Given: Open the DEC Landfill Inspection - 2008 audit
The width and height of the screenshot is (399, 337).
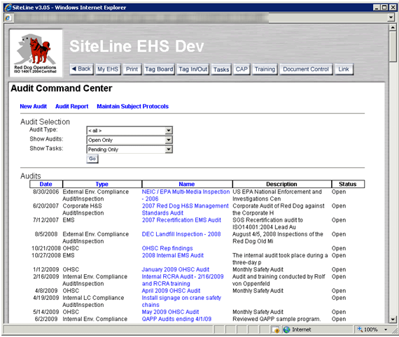Looking at the screenshot, I should [181, 234].
